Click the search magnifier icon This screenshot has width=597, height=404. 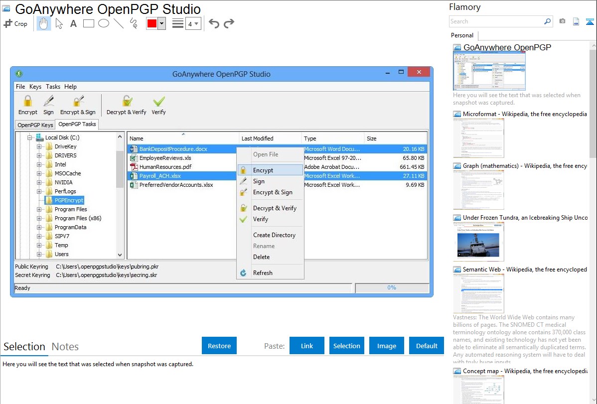click(x=548, y=21)
